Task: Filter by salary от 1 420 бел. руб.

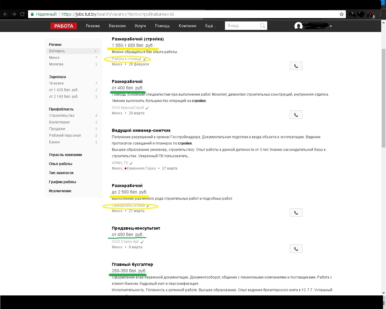Action: [64, 90]
